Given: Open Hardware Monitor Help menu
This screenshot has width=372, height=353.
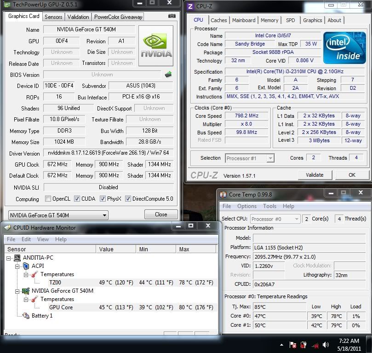Looking at the screenshot, I should [61, 239].
